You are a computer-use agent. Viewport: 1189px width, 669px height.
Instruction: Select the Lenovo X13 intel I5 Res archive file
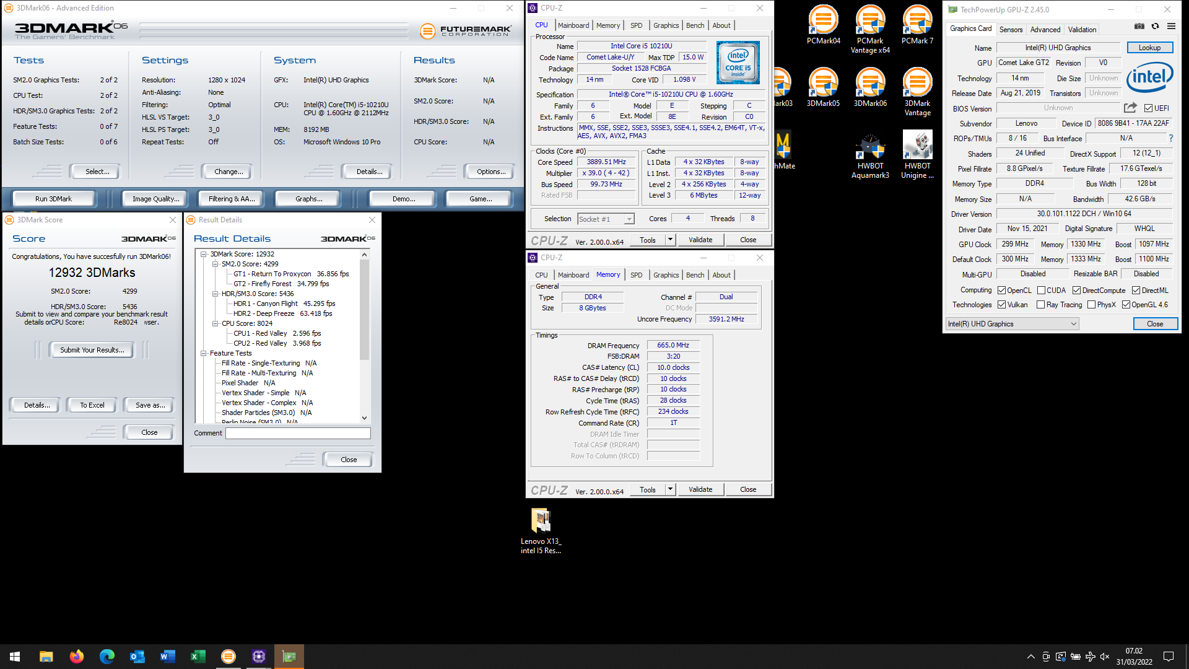[x=541, y=531]
